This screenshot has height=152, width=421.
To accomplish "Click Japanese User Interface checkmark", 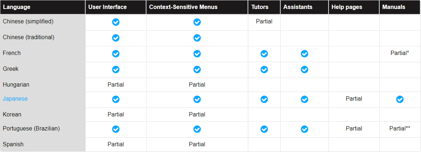I will 116,100.
